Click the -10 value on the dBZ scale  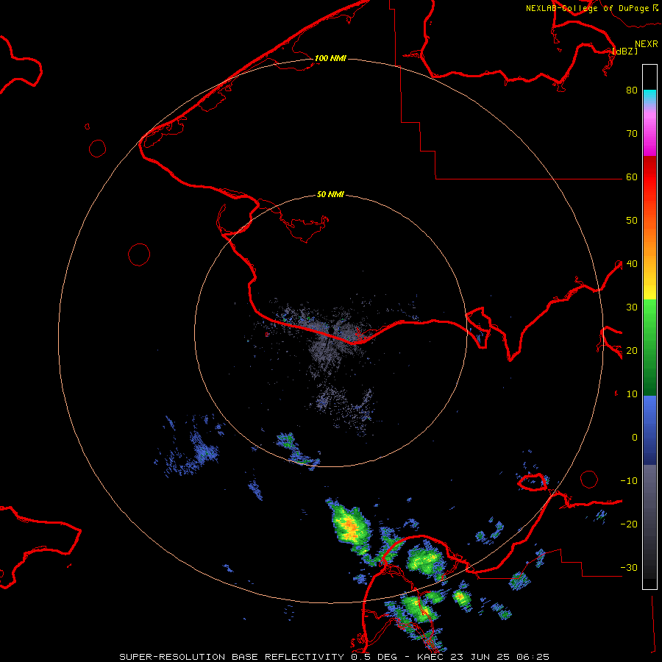tap(629, 481)
